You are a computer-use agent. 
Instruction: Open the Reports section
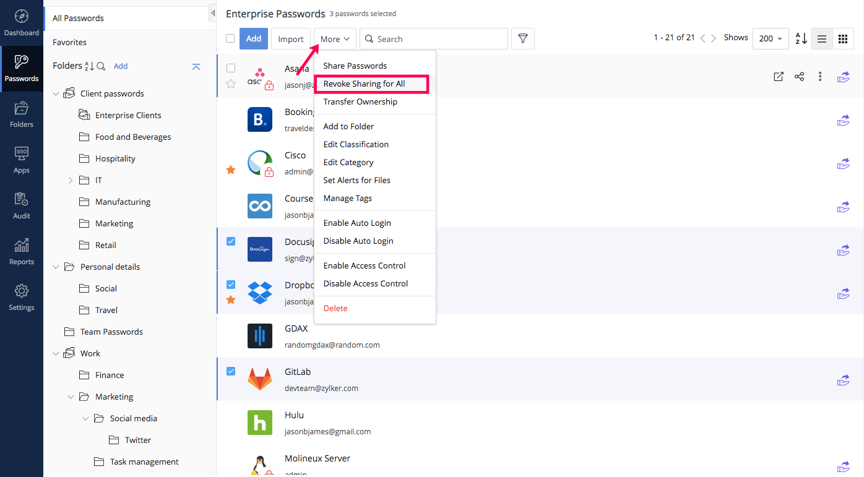pyautogui.click(x=22, y=252)
